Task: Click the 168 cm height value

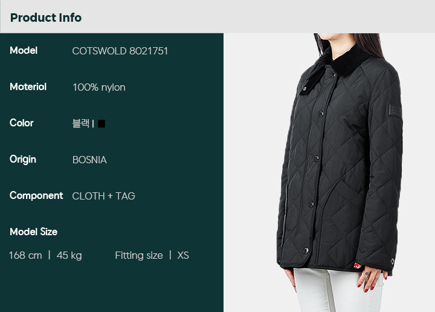Action: (x=25, y=255)
